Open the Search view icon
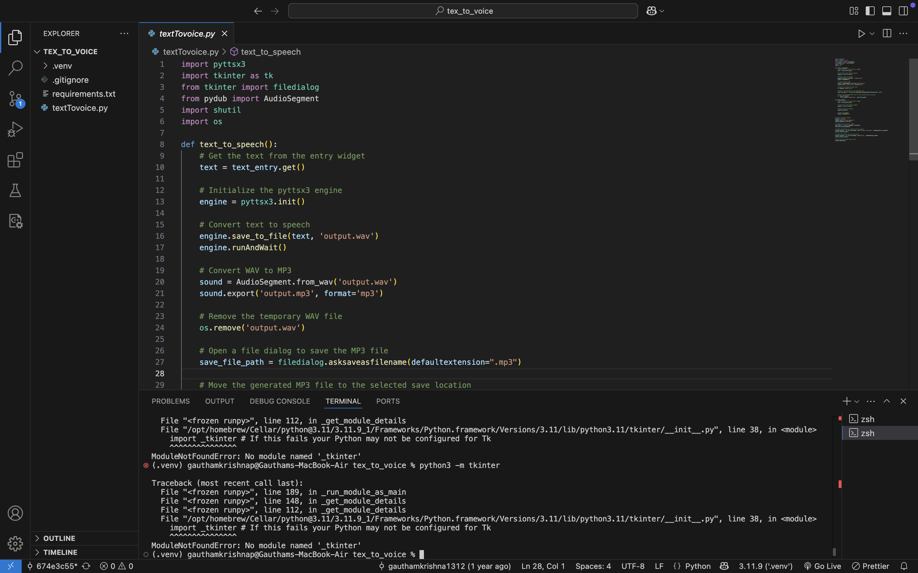This screenshot has height=573, width=918. (x=15, y=68)
